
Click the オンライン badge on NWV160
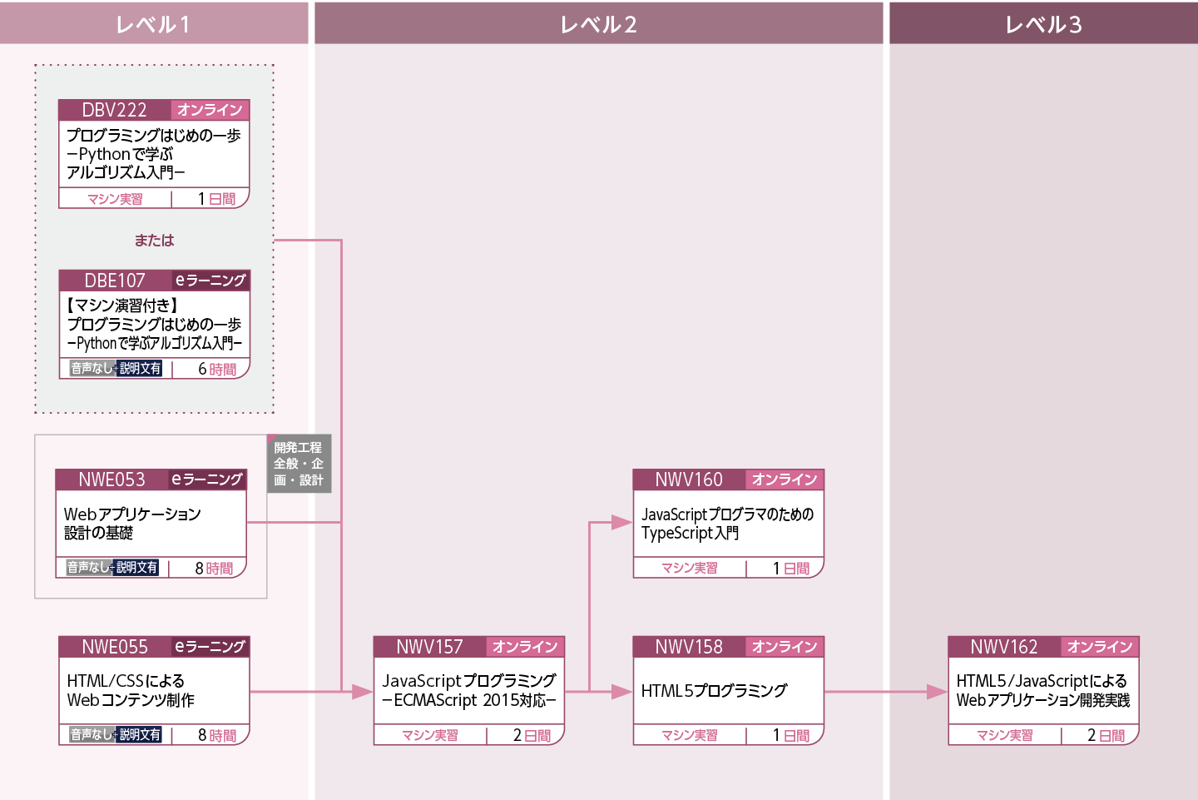(785, 480)
